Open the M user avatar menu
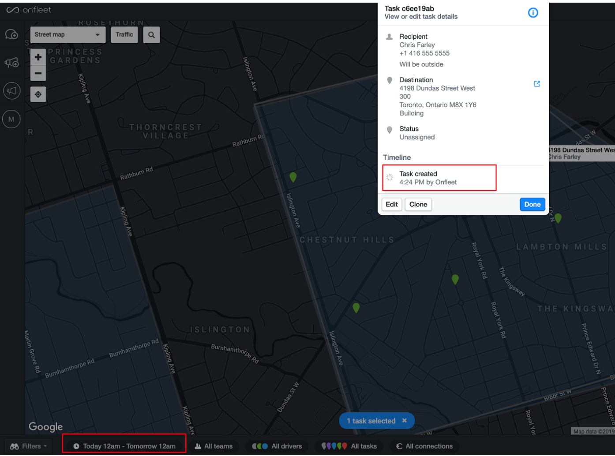Screen dimensions: 615x456 (11, 119)
